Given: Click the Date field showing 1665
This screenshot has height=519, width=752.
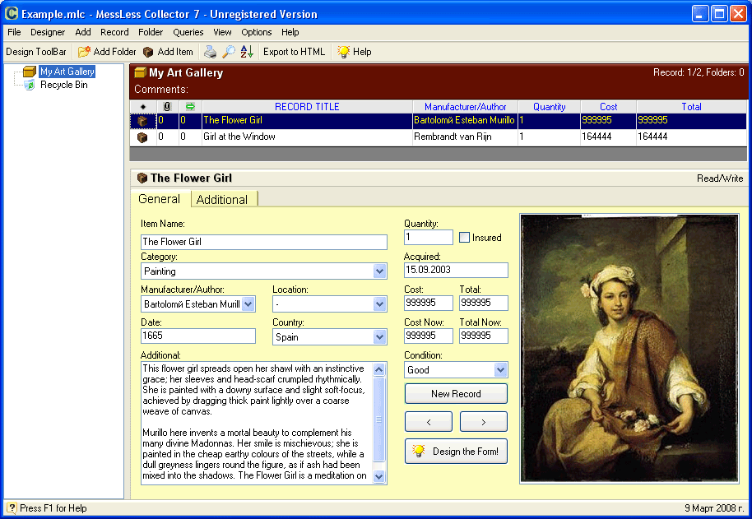Looking at the screenshot, I should pyautogui.click(x=198, y=336).
